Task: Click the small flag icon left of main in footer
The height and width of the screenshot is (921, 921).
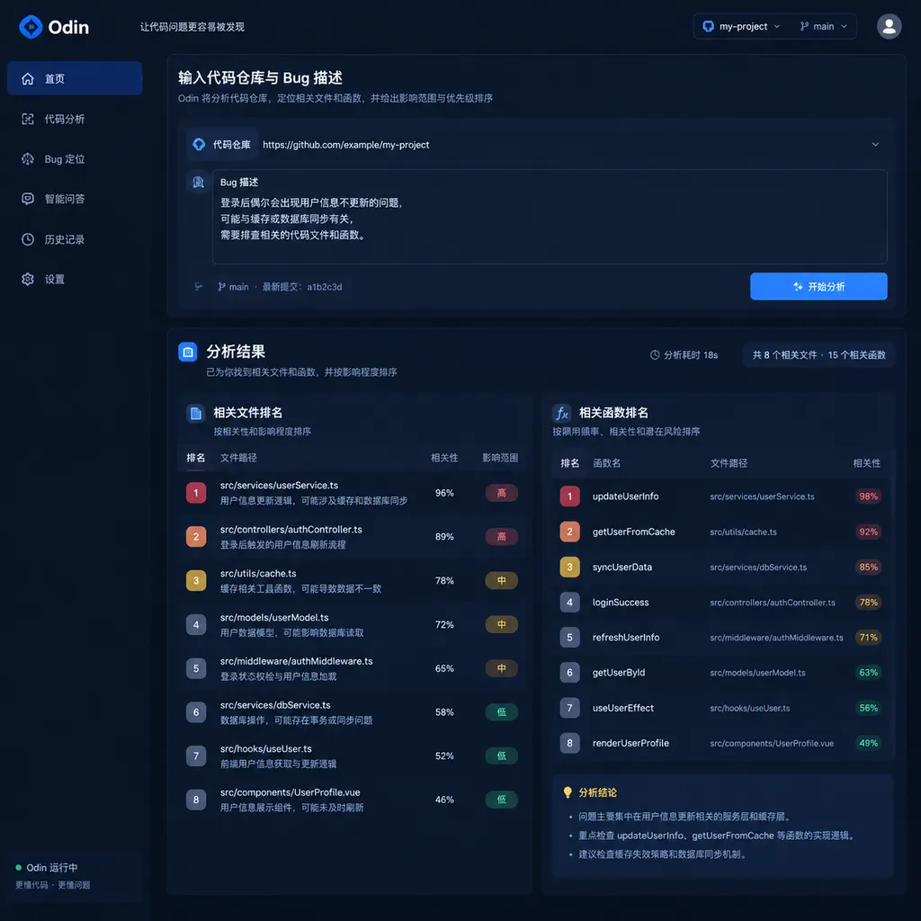Action: tap(199, 287)
